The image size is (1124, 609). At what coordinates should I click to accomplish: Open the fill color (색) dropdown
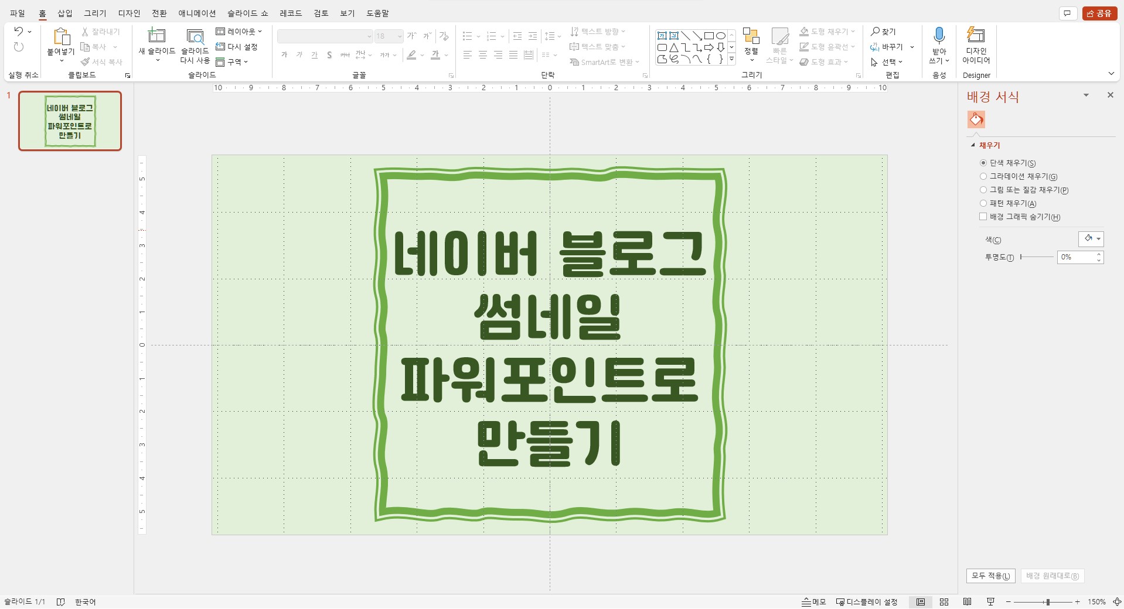[1091, 239]
